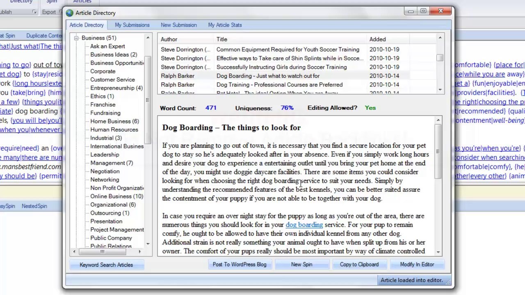This screenshot has height=295, width=525.
Task: Choose the Human Resources category
Action: pyautogui.click(x=114, y=129)
